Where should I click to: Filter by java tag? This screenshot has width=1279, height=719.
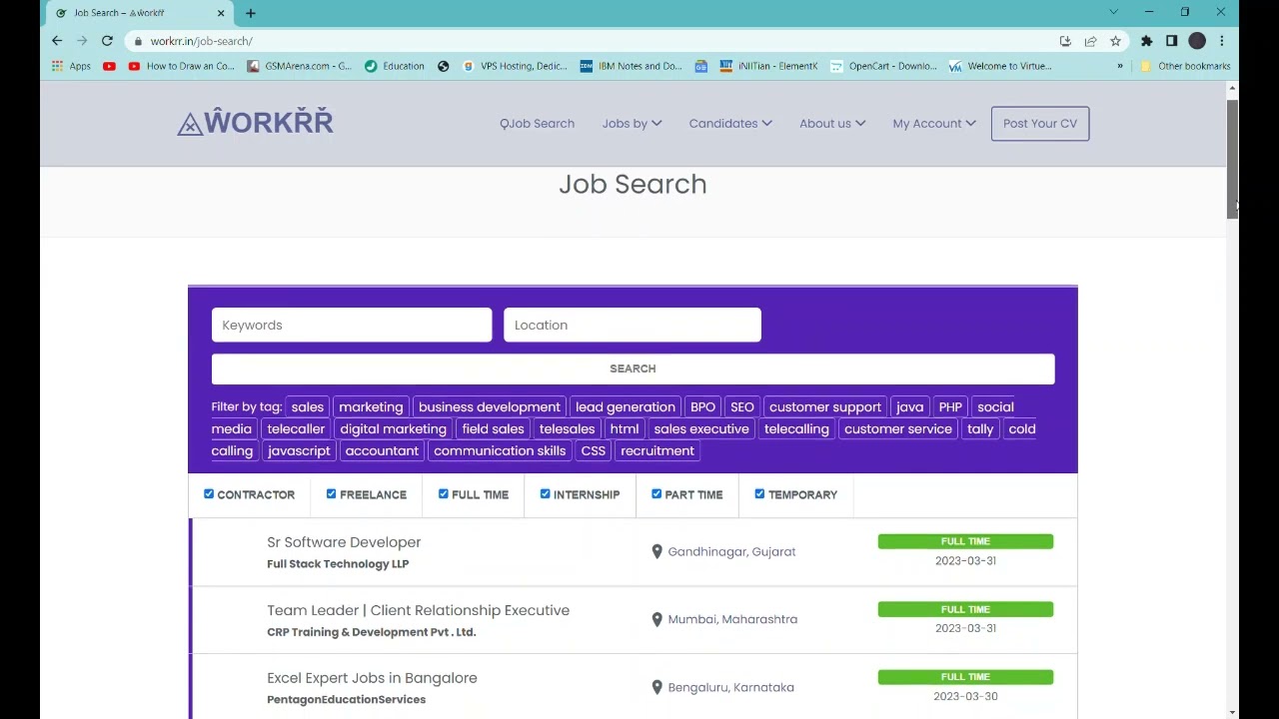(909, 407)
